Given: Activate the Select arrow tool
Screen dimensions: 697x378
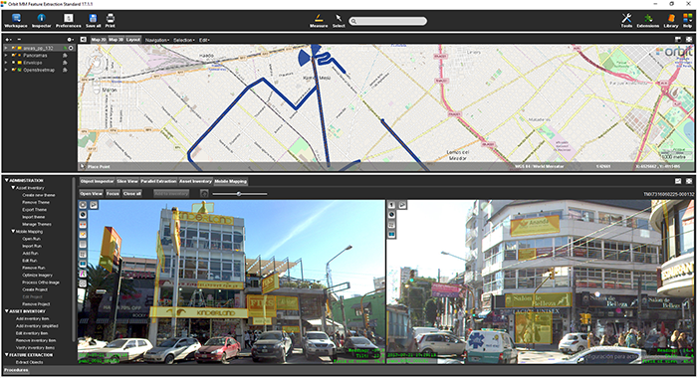Looking at the screenshot, I should click(339, 21).
